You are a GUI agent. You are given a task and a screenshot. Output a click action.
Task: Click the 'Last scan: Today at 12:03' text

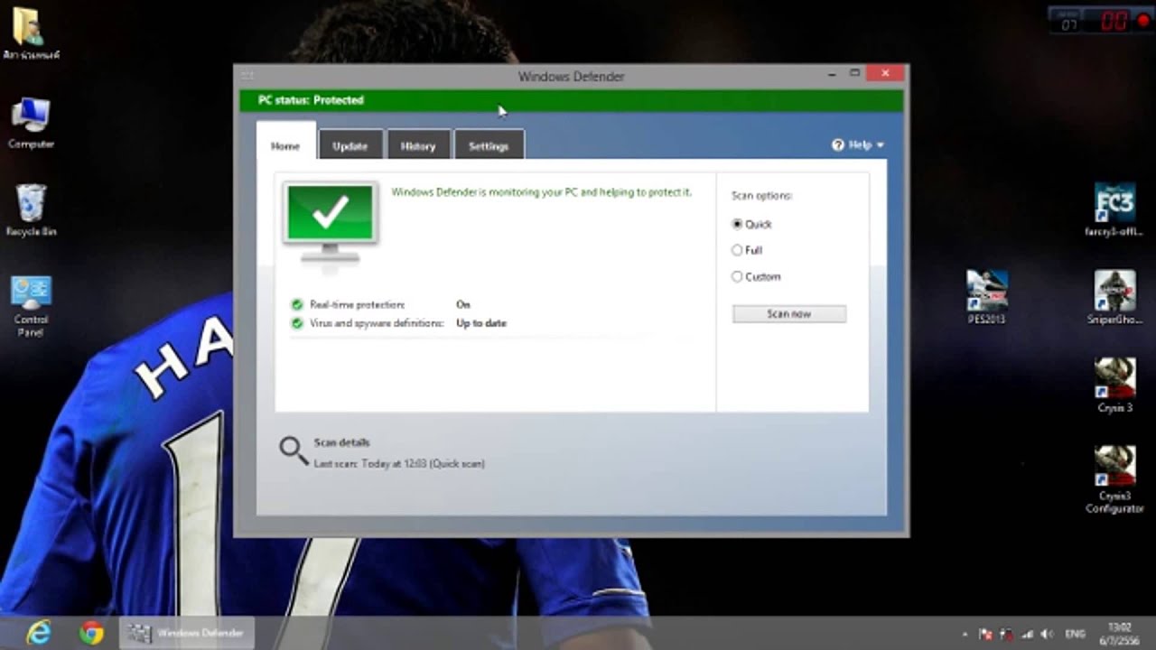pos(399,463)
